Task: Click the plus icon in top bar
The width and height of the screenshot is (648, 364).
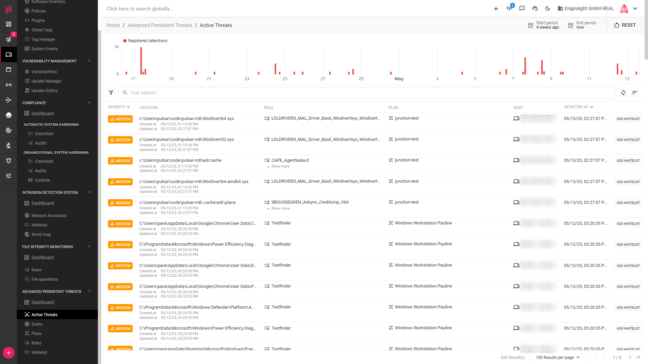Action: coord(496,8)
